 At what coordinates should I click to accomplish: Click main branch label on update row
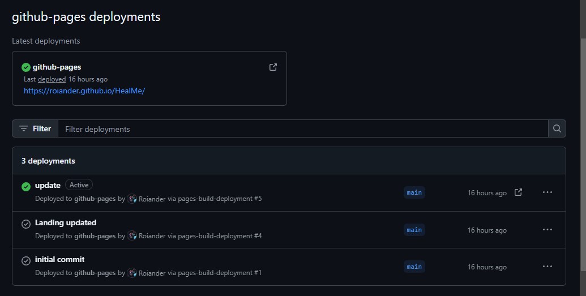click(414, 192)
